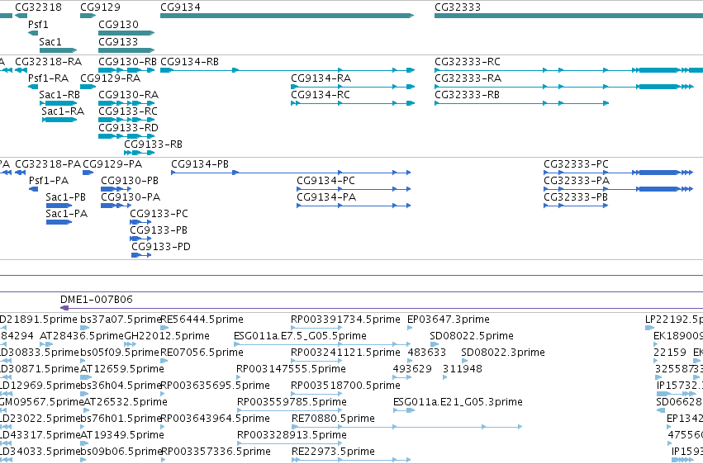Click protein label CG9133-PC
This screenshot has height=464, width=703.
[x=159, y=214]
